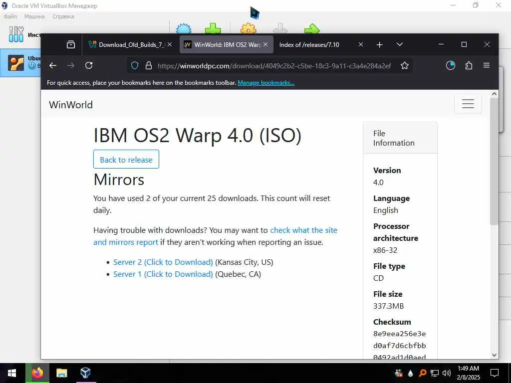Click the water drop tray icon
The height and width of the screenshot is (383, 511).
411,373
